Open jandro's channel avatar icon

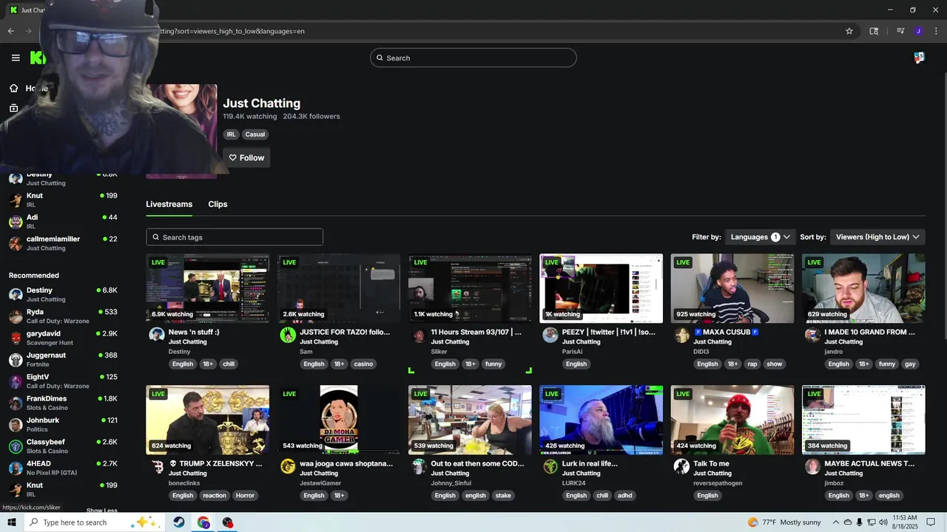(x=812, y=335)
